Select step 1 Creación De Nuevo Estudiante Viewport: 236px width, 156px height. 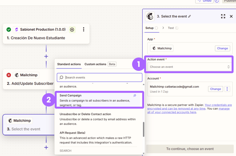(46, 34)
